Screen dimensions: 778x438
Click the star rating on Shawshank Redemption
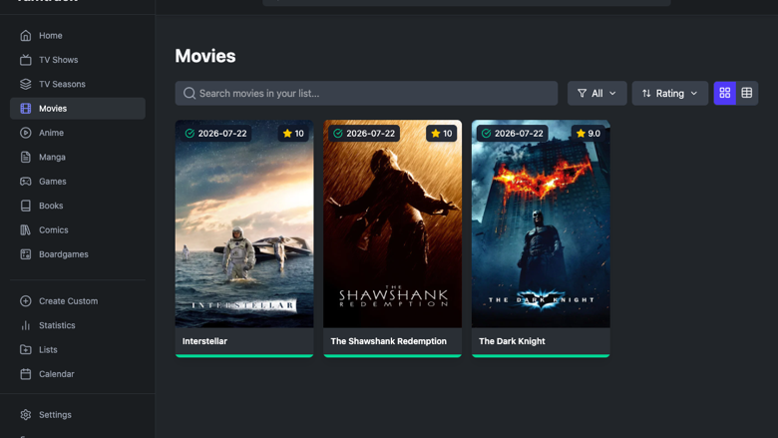click(x=442, y=134)
